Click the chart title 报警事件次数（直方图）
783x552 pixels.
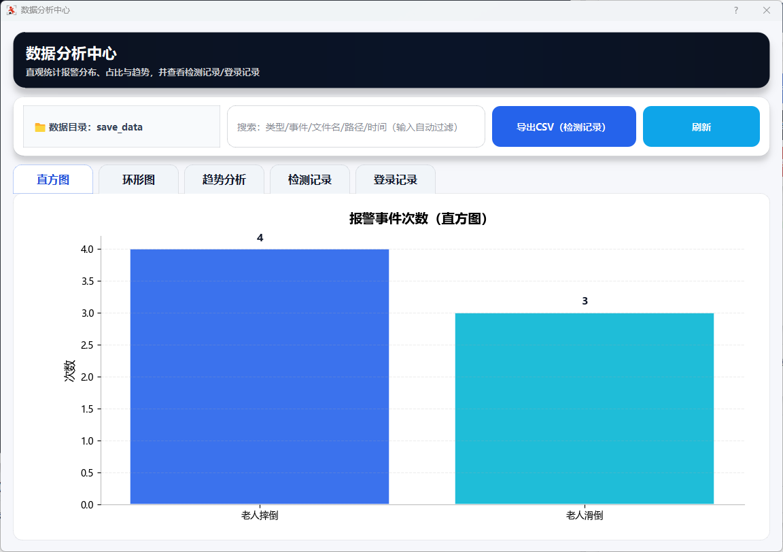tap(419, 219)
